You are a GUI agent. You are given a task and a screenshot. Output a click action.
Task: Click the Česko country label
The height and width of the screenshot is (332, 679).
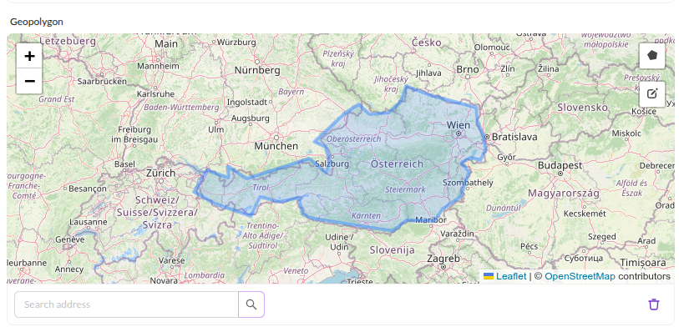pos(427,43)
